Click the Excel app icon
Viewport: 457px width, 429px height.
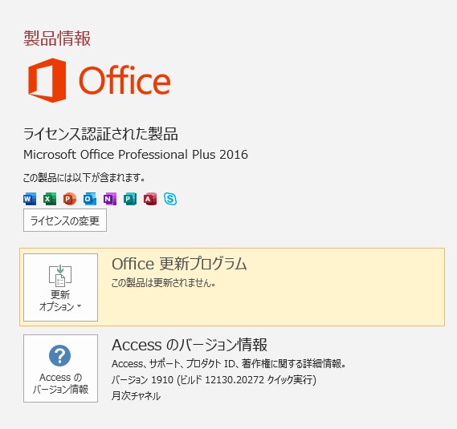(50, 199)
